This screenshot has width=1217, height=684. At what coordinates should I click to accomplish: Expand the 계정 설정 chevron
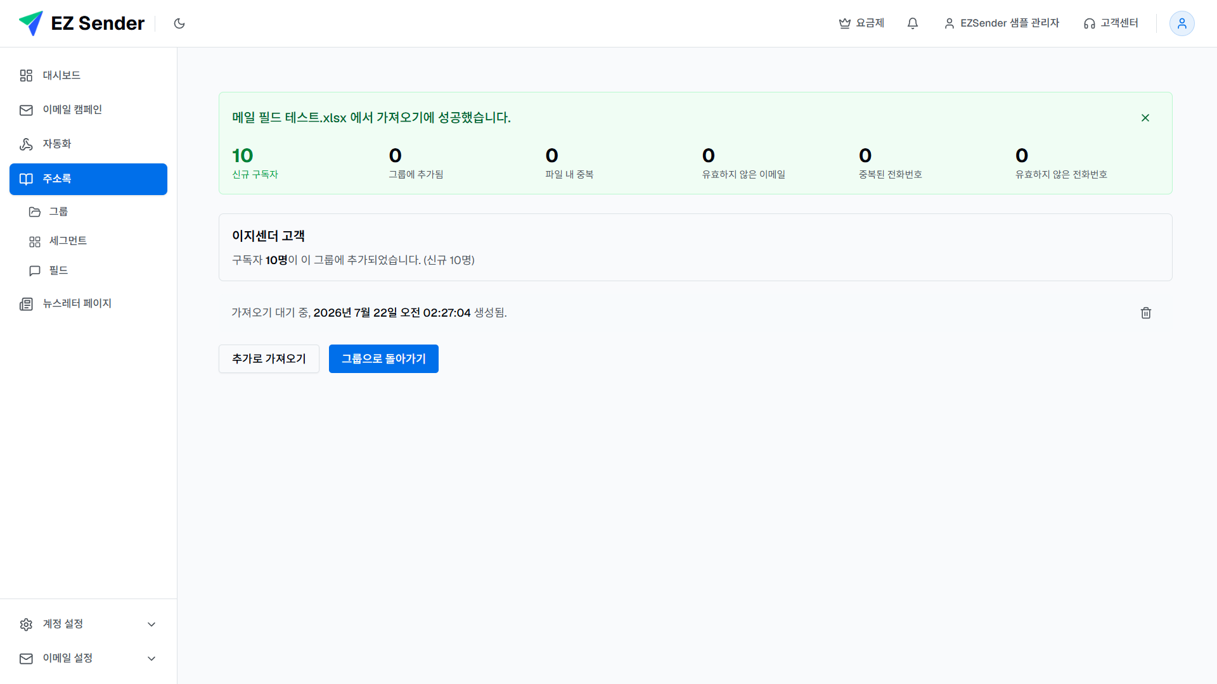(151, 624)
